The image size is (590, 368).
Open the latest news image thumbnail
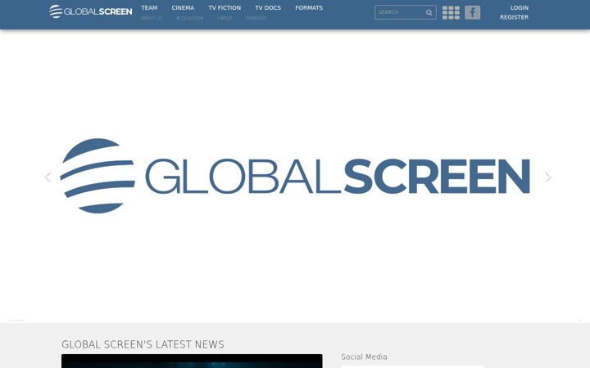(192, 361)
